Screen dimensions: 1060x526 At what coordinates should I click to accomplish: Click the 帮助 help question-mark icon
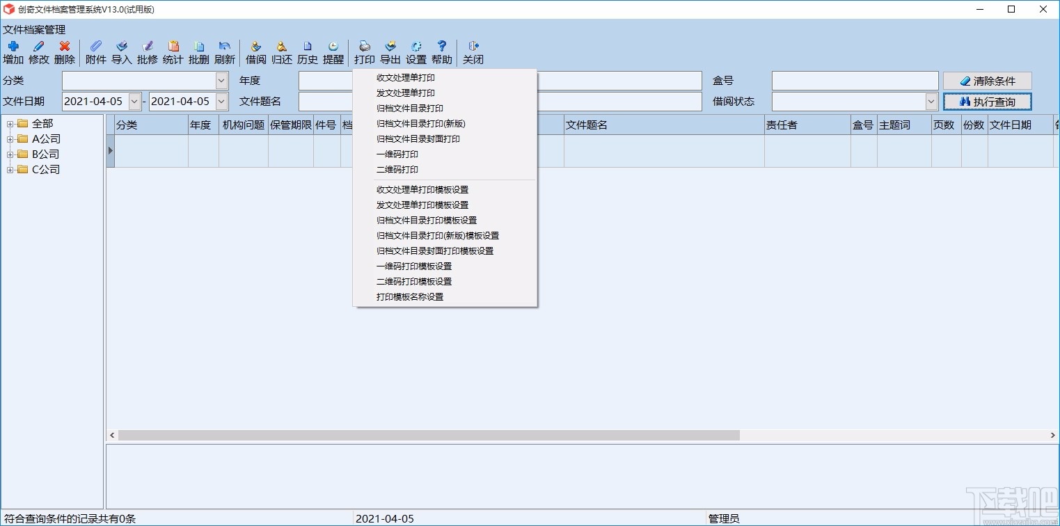coord(442,52)
